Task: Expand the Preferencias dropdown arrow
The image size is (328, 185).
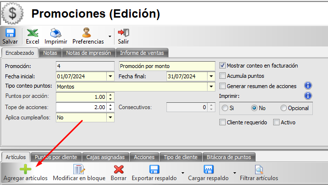Action: (x=110, y=36)
